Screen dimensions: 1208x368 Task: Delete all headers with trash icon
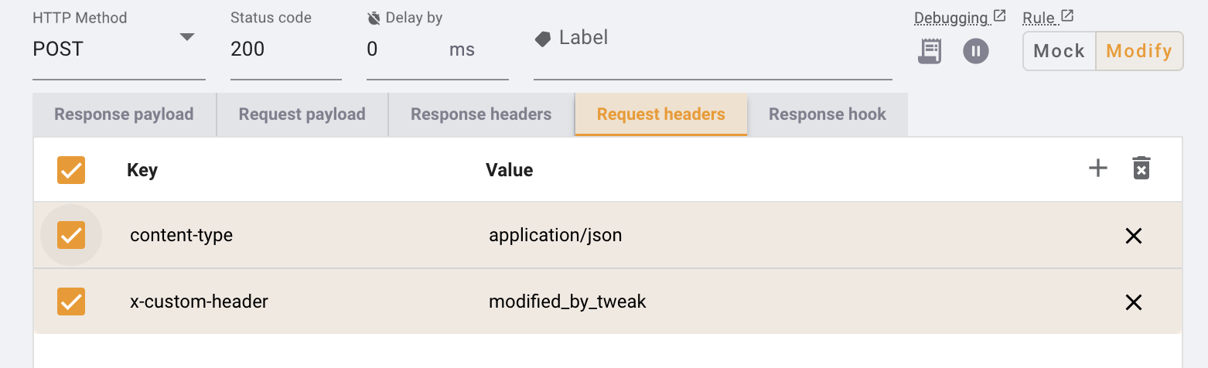[x=1141, y=169]
